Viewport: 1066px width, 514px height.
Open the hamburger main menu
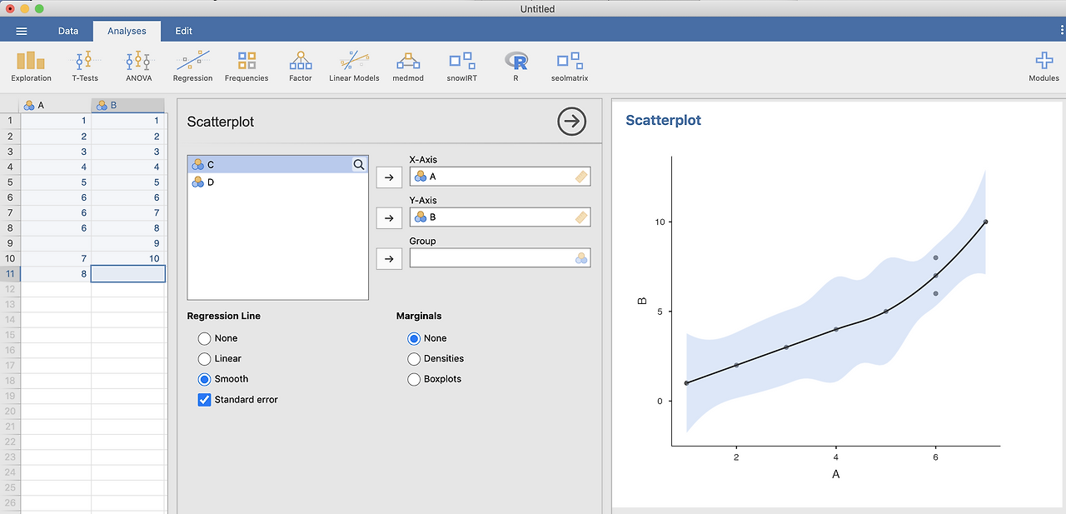pyautogui.click(x=22, y=31)
